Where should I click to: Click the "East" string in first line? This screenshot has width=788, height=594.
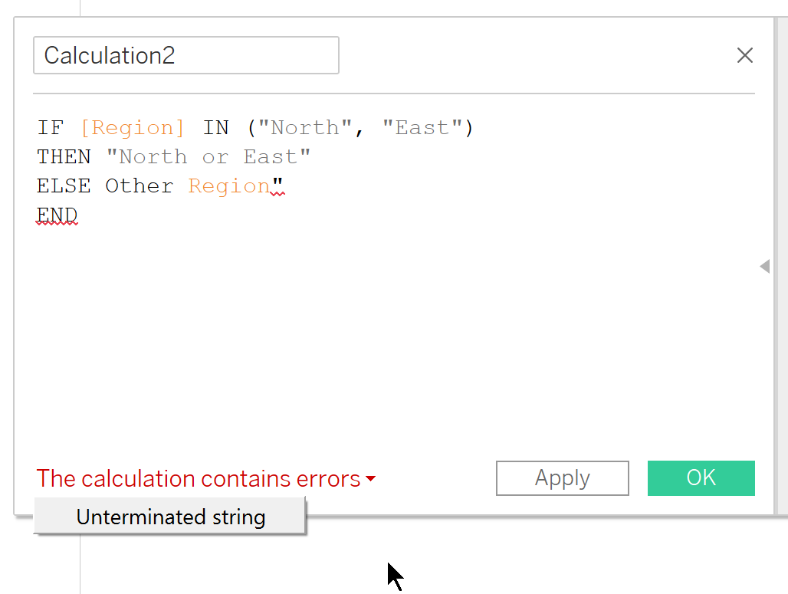click(x=422, y=127)
